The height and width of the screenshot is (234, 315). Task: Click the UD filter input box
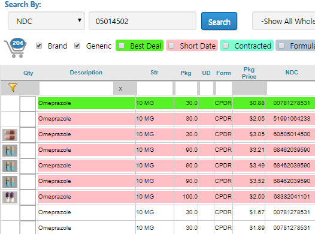pos(207,88)
